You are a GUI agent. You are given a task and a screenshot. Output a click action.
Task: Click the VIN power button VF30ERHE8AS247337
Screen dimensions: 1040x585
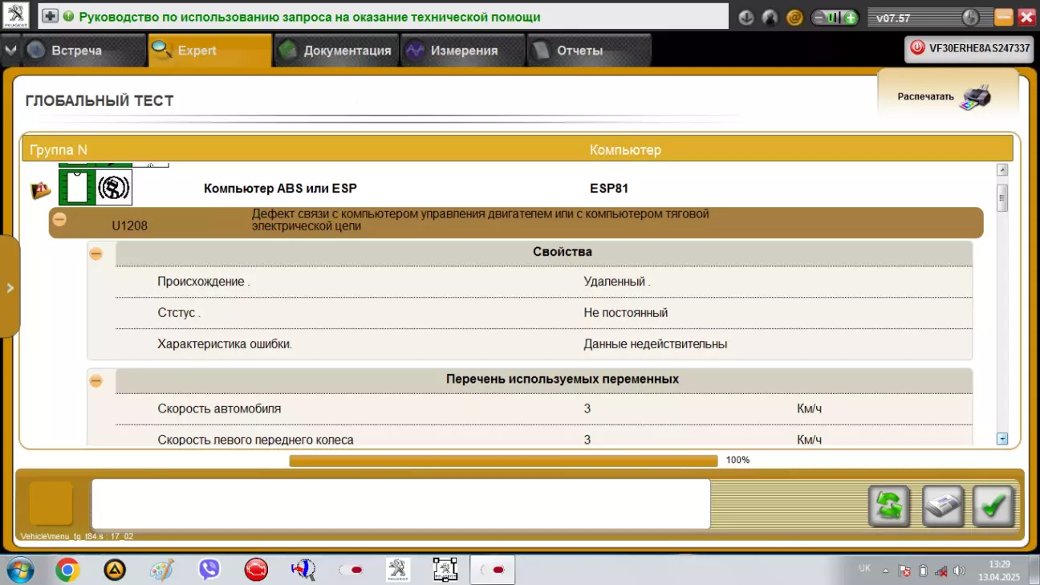pos(969,48)
